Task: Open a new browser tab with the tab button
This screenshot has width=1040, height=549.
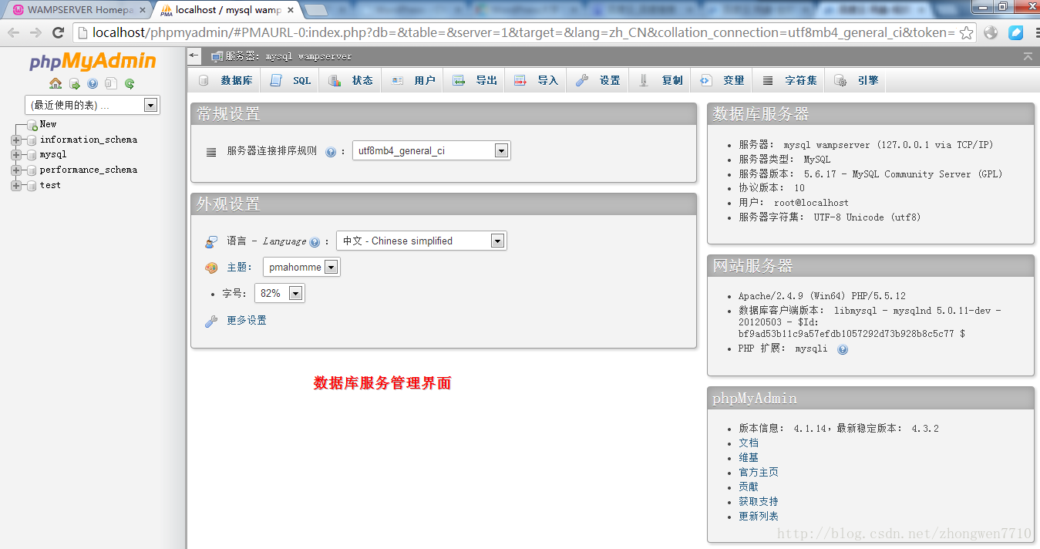Action: tap(316, 10)
